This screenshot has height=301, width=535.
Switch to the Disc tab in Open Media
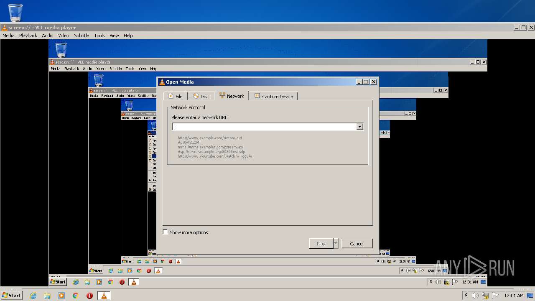click(x=201, y=96)
